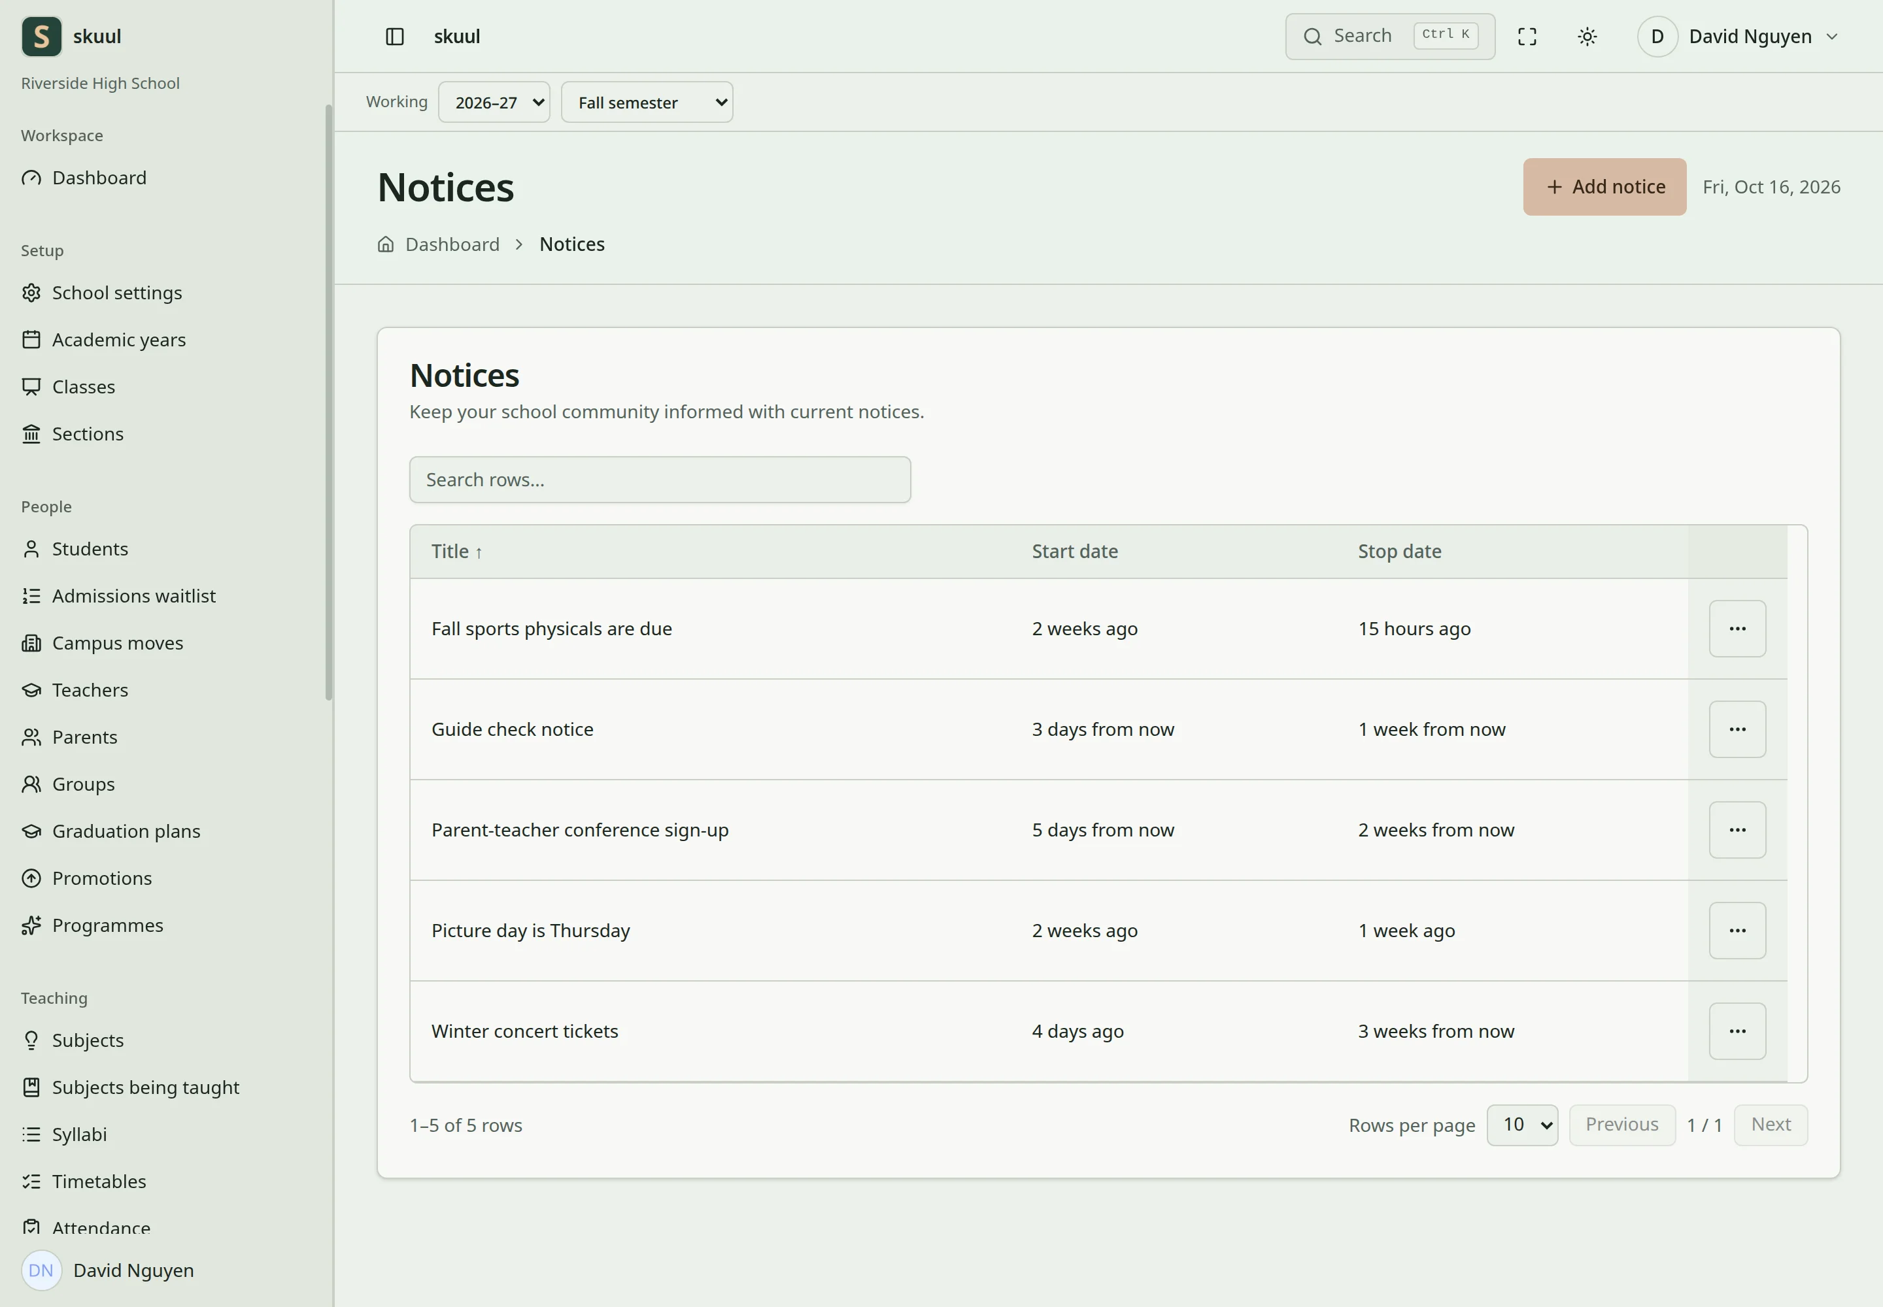The height and width of the screenshot is (1307, 1883).
Task: Open Academic years calendar icon
Action: [31, 339]
